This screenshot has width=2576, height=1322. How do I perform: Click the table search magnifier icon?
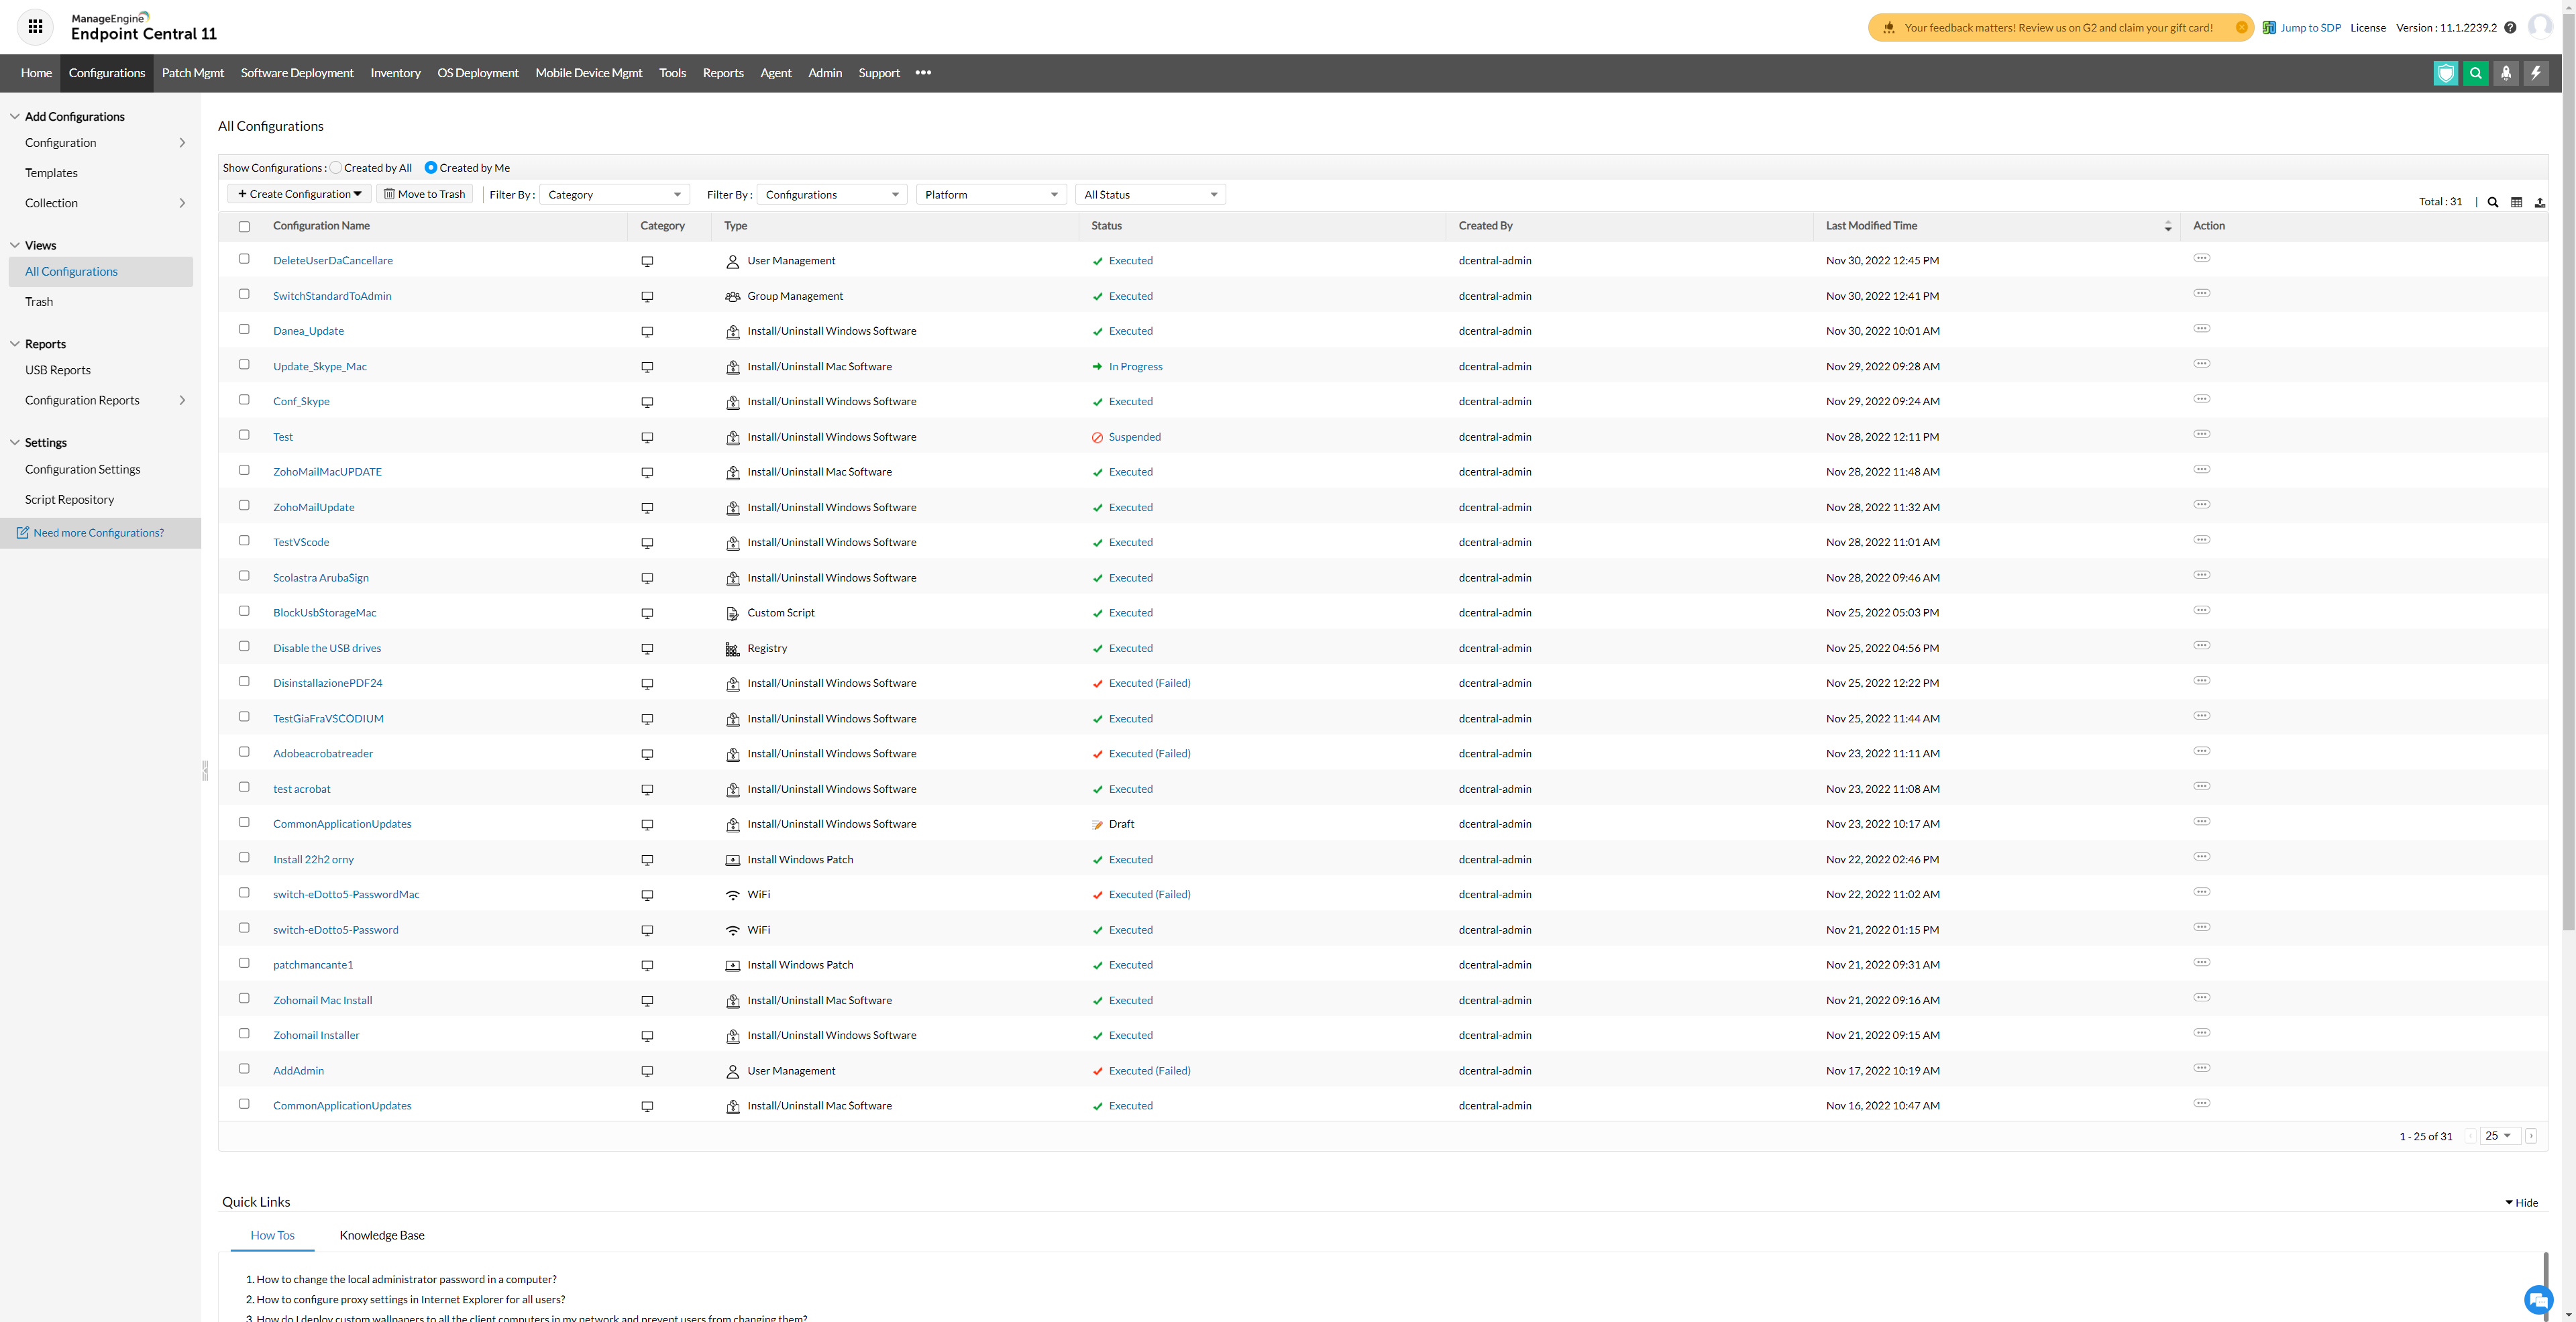tap(2492, 202)
